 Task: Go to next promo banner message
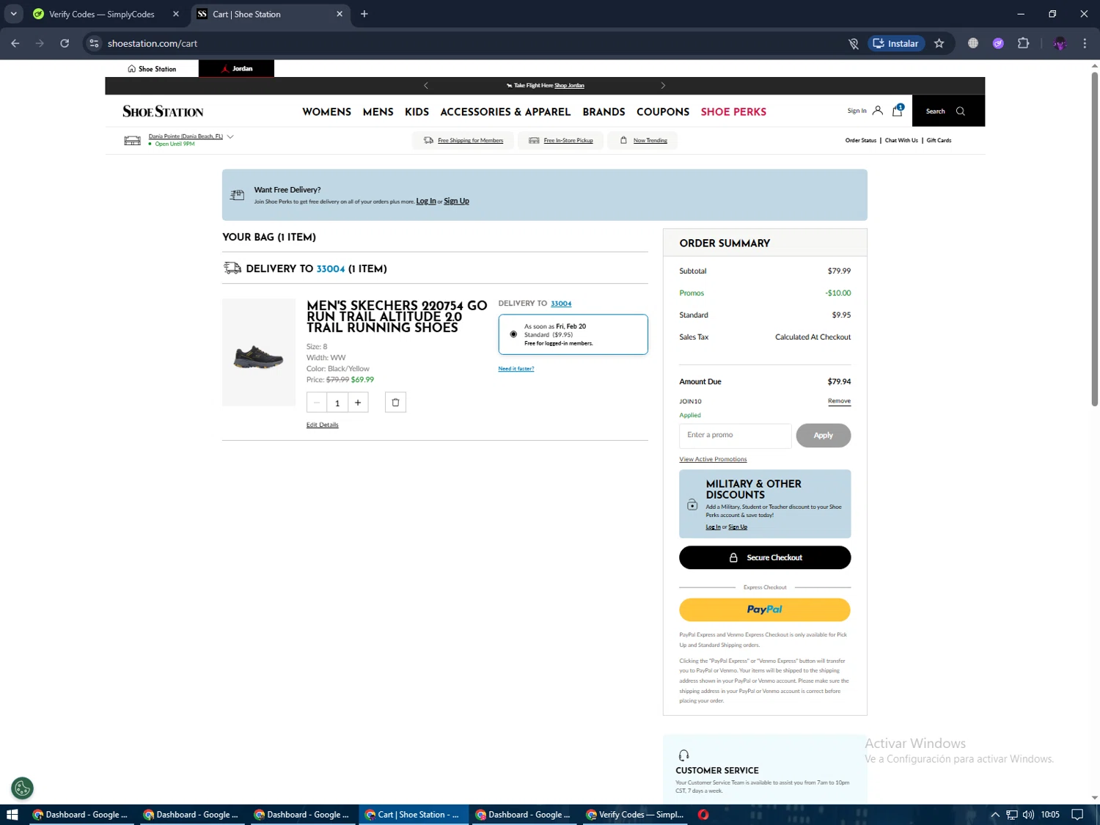click(x=663, y=86)
